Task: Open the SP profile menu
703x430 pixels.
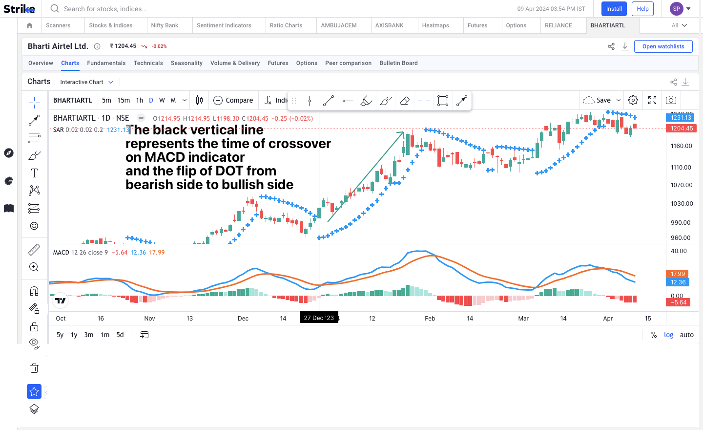Action: [681, 9]
